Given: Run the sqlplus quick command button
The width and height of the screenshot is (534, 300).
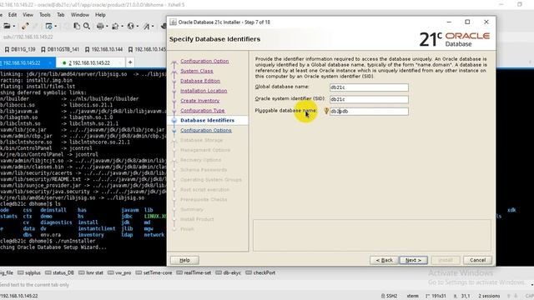Looking at the screenshot, I should coord(29,272).
